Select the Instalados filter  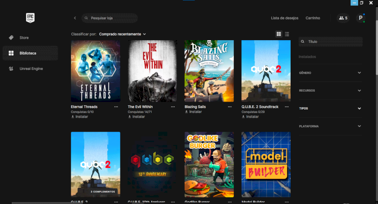coord(307,57)
